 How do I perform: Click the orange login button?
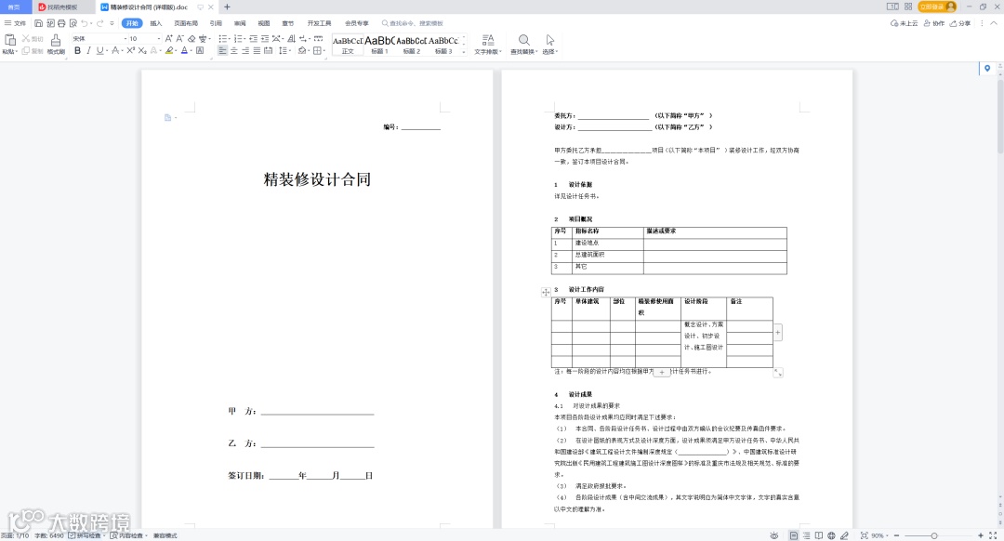tap(937, 7)
